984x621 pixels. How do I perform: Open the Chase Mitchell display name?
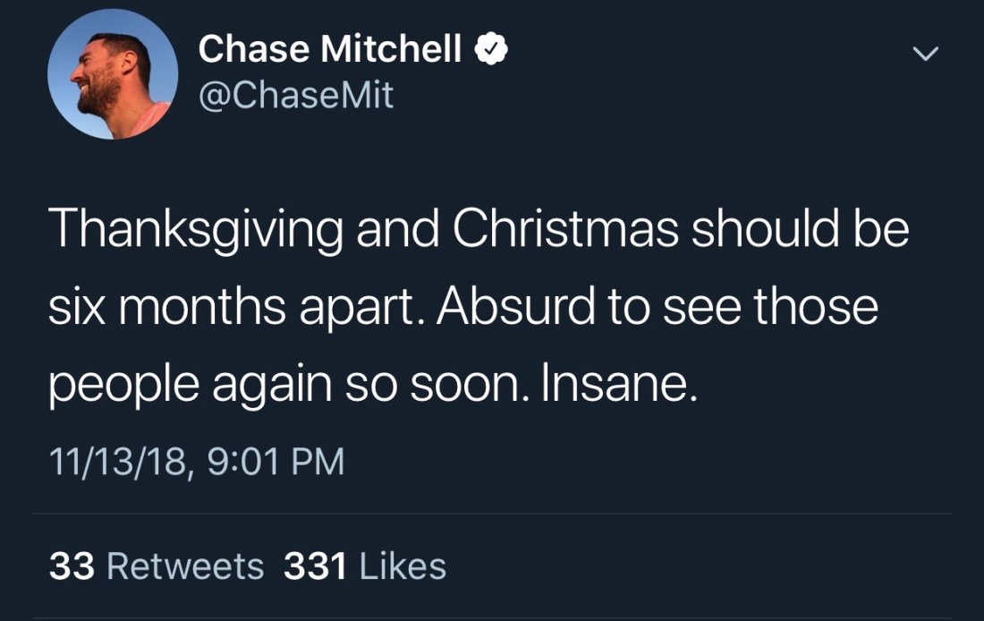click(329, 49)
